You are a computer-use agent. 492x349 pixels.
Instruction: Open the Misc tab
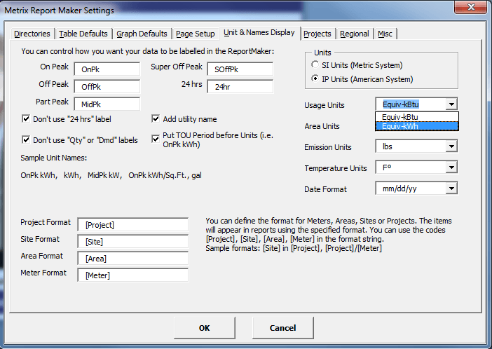pos(385,34)
